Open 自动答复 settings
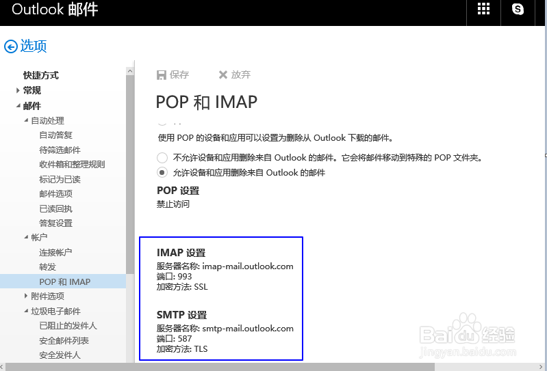 [x=56, y=135]
